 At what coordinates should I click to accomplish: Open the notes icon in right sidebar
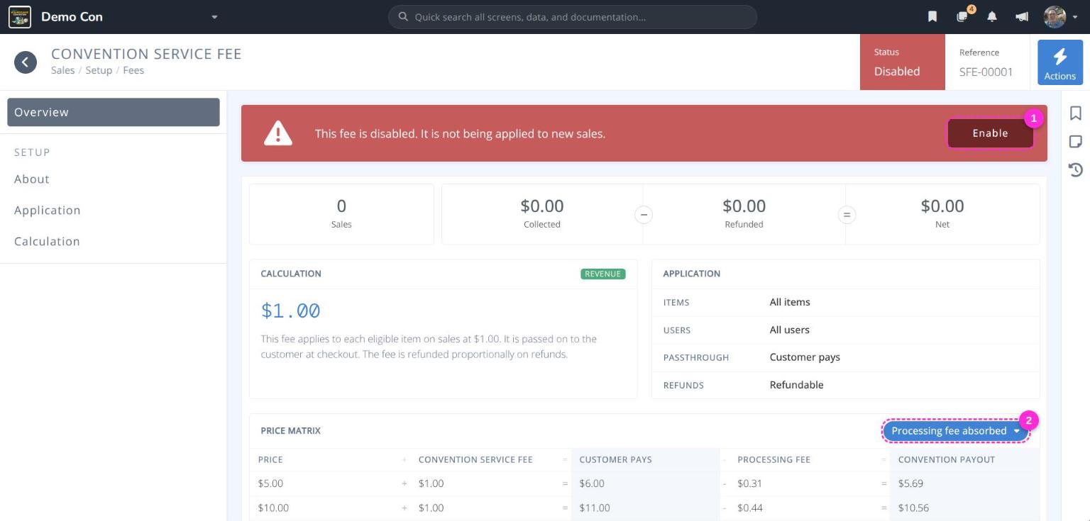click(x=1076, y=142)
